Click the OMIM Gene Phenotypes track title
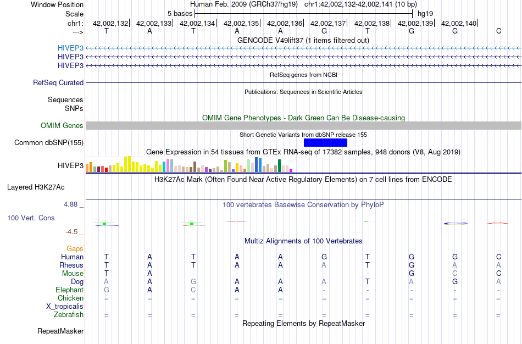Image resolution: width=522 pixels, height=344 pixels. (303, 118)
